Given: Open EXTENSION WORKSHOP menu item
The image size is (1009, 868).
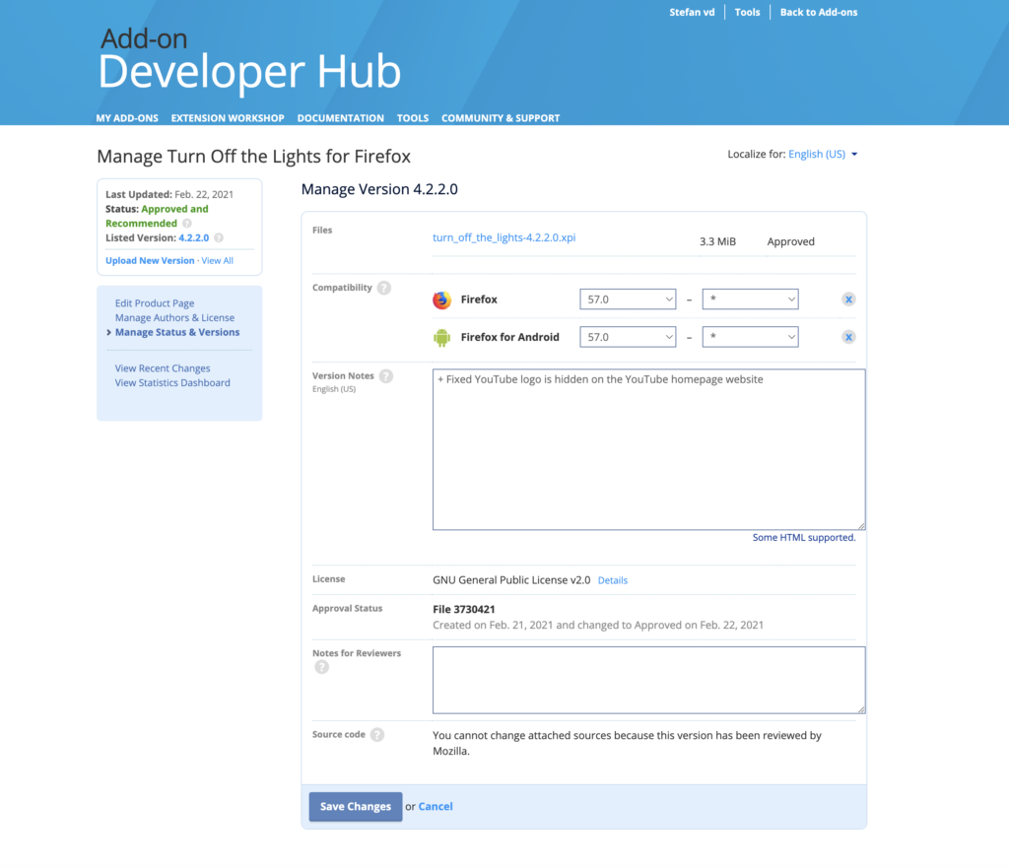Looking at the screenshot, I should 228,118.
